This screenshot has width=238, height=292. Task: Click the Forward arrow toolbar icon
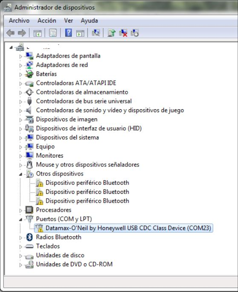point(22,33)
